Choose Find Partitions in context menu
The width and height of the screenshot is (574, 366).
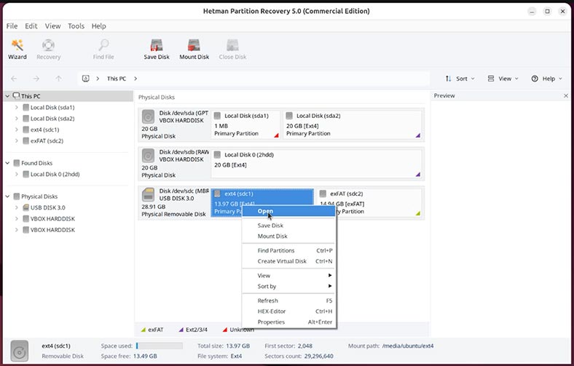coord(288,250)
